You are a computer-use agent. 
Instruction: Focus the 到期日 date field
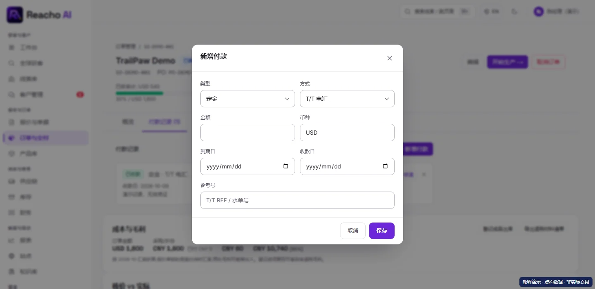click(248, 166)
